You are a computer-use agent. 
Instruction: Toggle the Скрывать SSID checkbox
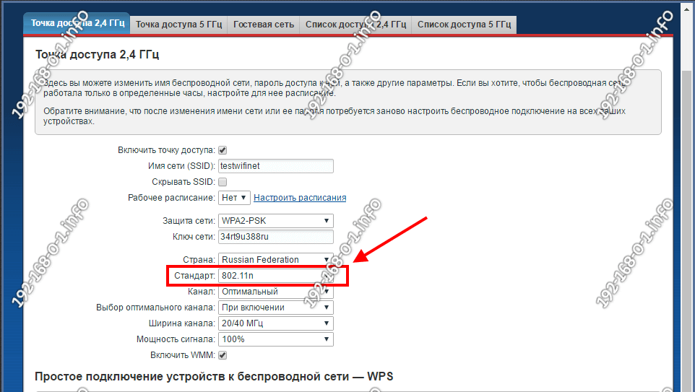tap(223, 182)
